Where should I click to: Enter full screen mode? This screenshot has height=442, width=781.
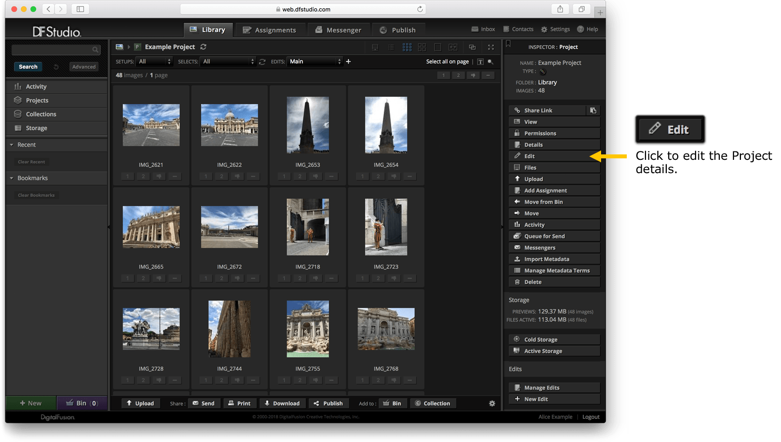click(x=491, y=47)
